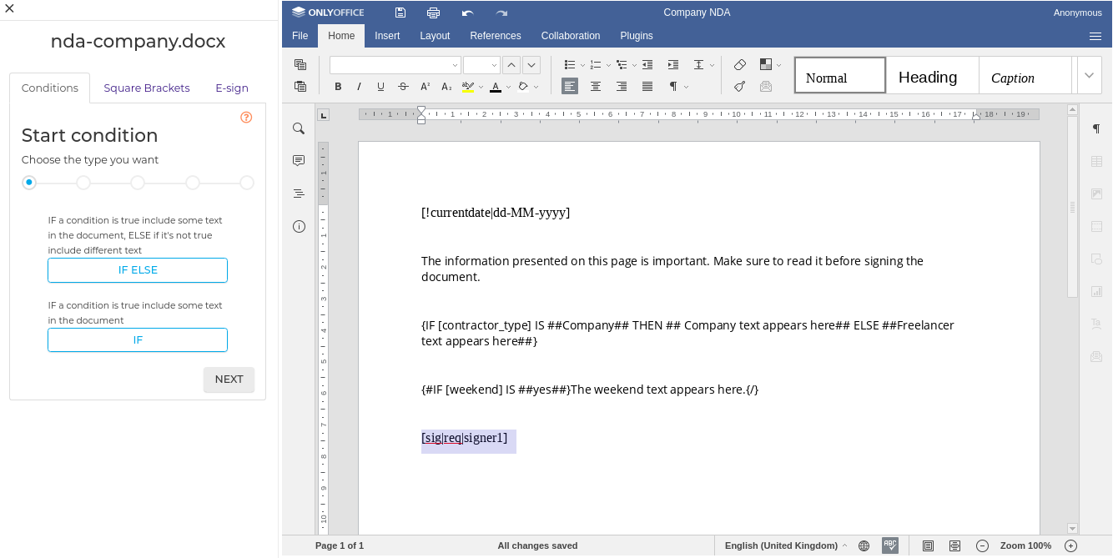Screen dimensions: 1113x558
Task: Expand the styles gallery chevron
Action: pos(1089,74)
